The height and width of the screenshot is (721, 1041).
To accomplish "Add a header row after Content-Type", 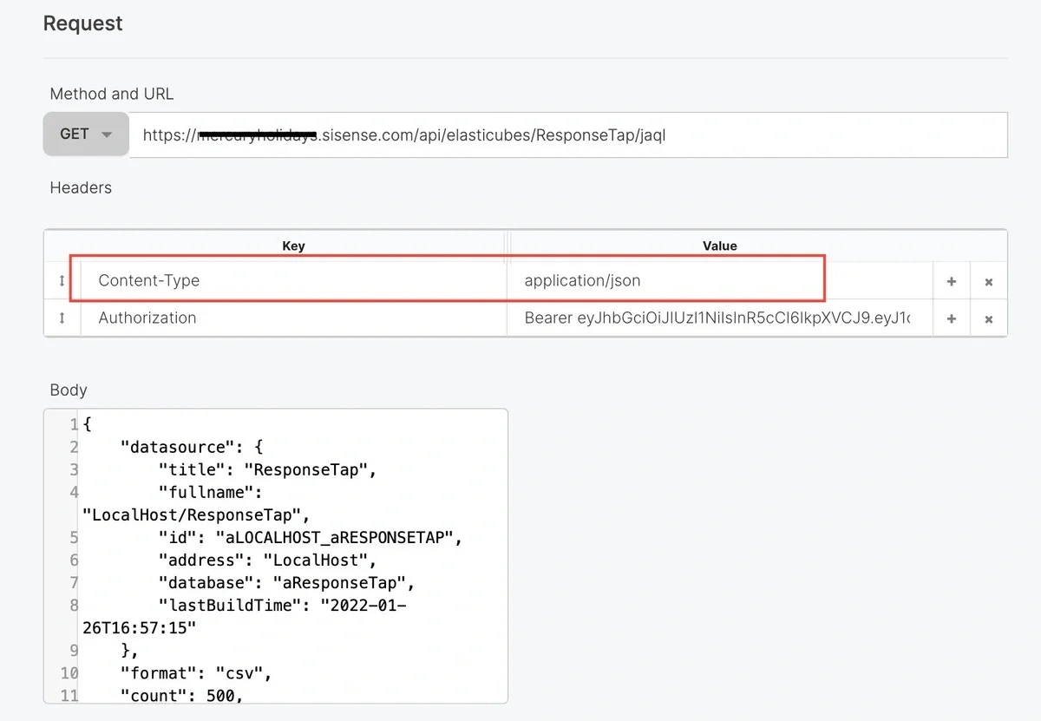I will 952,281.
